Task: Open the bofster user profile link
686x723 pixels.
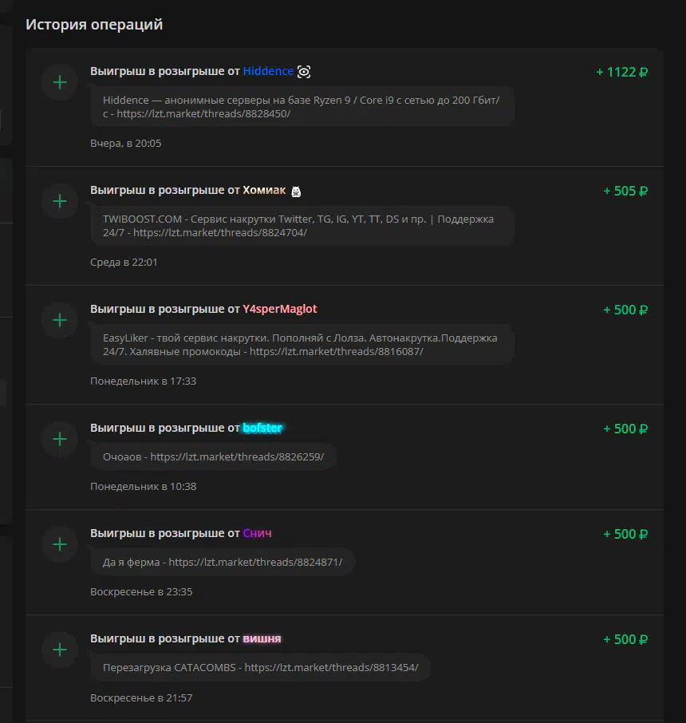Action: click(x=262, y=428)
